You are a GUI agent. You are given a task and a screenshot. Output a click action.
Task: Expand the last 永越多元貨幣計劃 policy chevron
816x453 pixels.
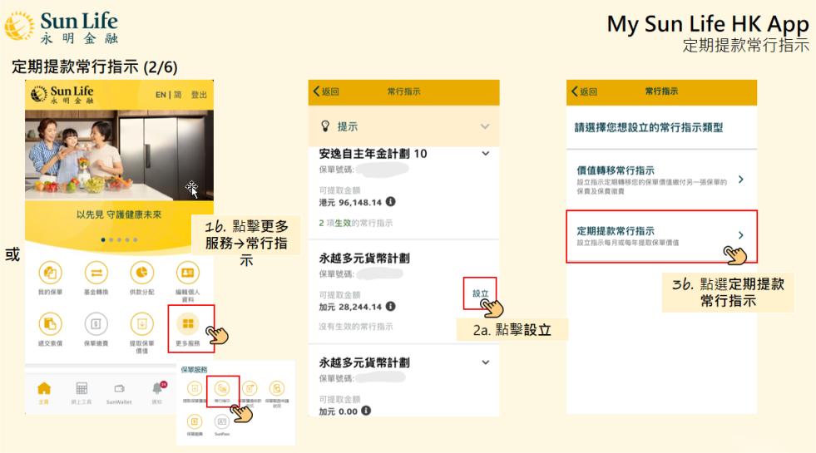pos(486,362)
